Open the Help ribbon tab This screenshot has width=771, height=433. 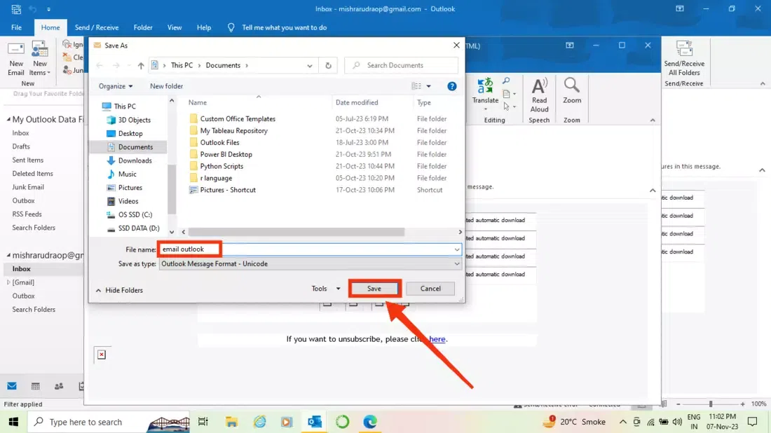[x=204, y=27]
